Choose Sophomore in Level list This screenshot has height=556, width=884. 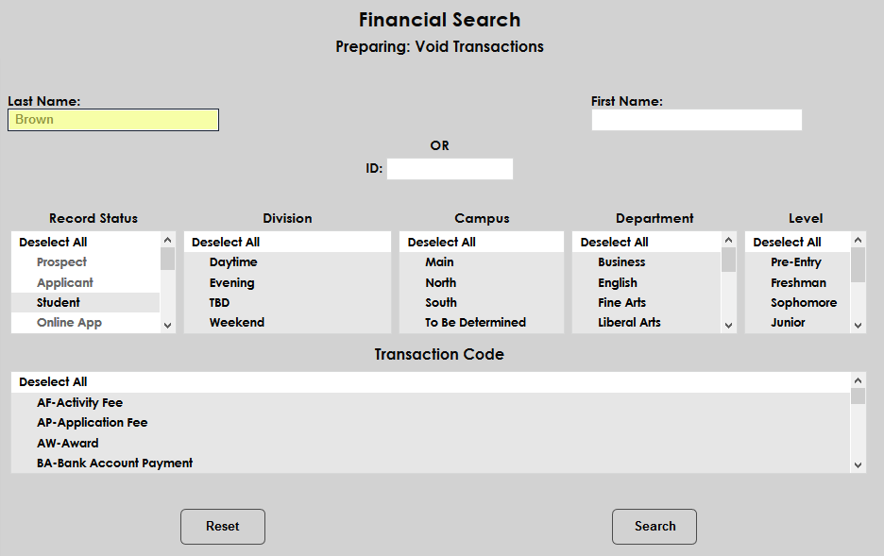point(804,303)
